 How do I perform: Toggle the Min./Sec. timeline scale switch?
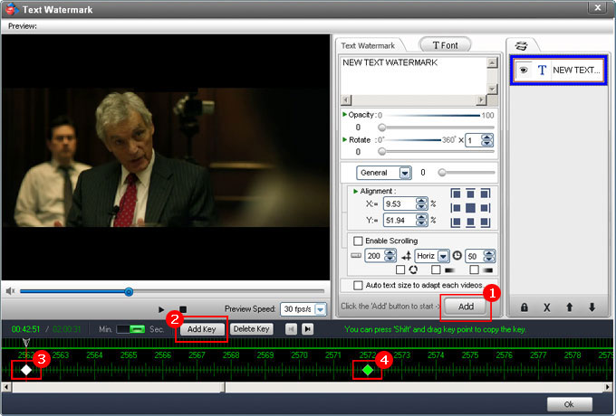click(x=130, y=329)
